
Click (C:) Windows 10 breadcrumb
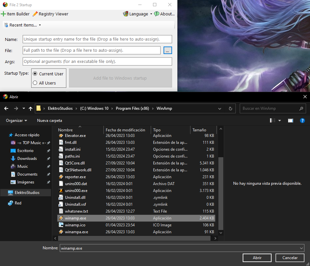coord(94,108)
